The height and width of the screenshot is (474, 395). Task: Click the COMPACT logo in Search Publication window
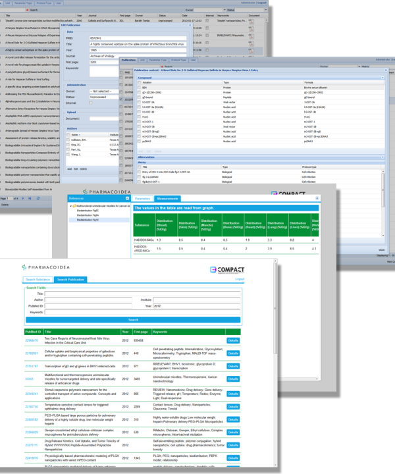(227, 270)
